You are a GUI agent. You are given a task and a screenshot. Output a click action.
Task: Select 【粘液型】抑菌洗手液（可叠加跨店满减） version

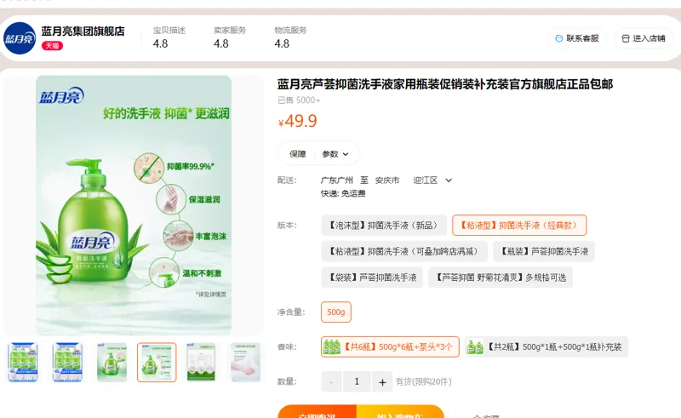click(404, 251)
